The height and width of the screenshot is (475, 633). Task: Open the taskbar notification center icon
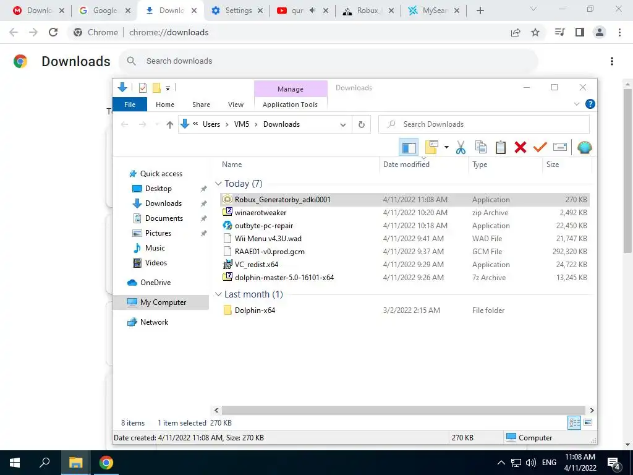tap(614, 463)
